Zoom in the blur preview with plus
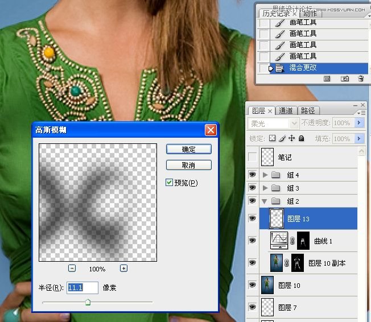The height and width of the screenshot is (322, 371). click(123, 269)
